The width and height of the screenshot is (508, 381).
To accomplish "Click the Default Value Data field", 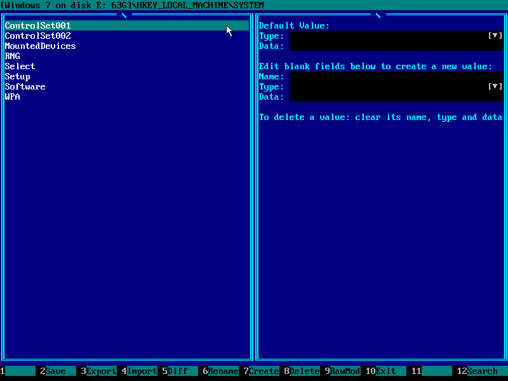I will point(396,46).
